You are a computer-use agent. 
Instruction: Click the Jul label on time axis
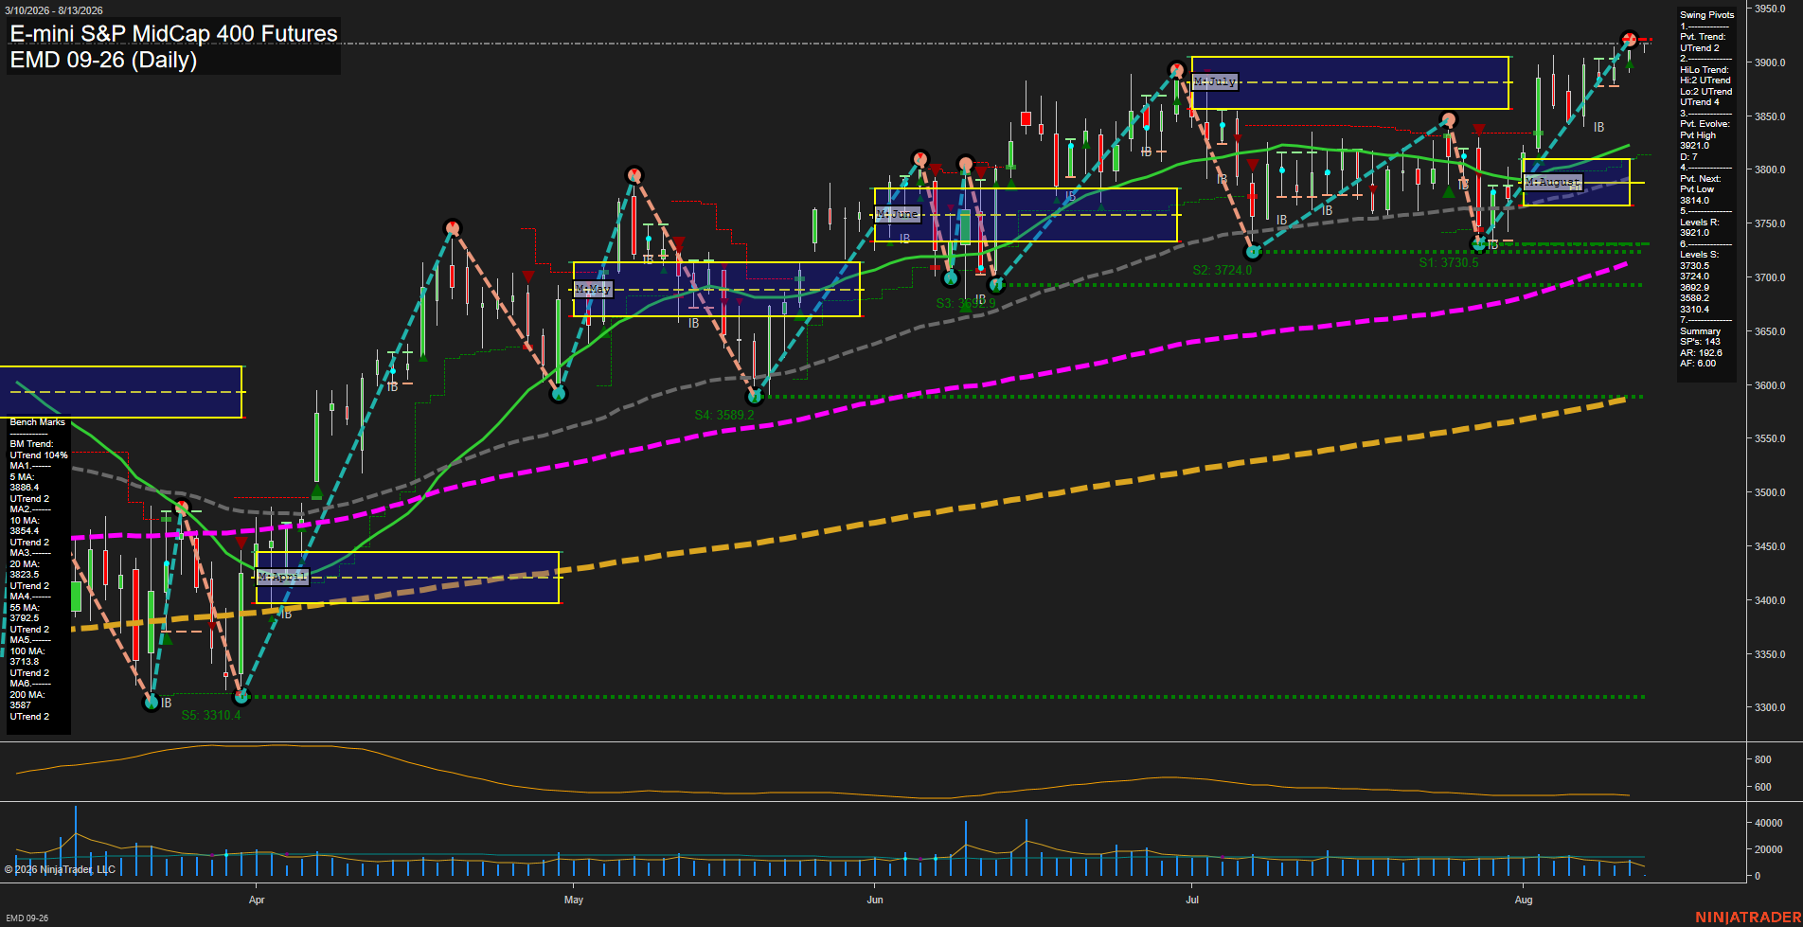click(x=1192, y=900)
